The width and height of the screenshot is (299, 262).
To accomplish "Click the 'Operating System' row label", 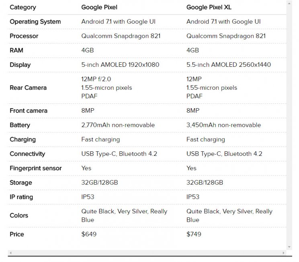I will pos(35,22).
